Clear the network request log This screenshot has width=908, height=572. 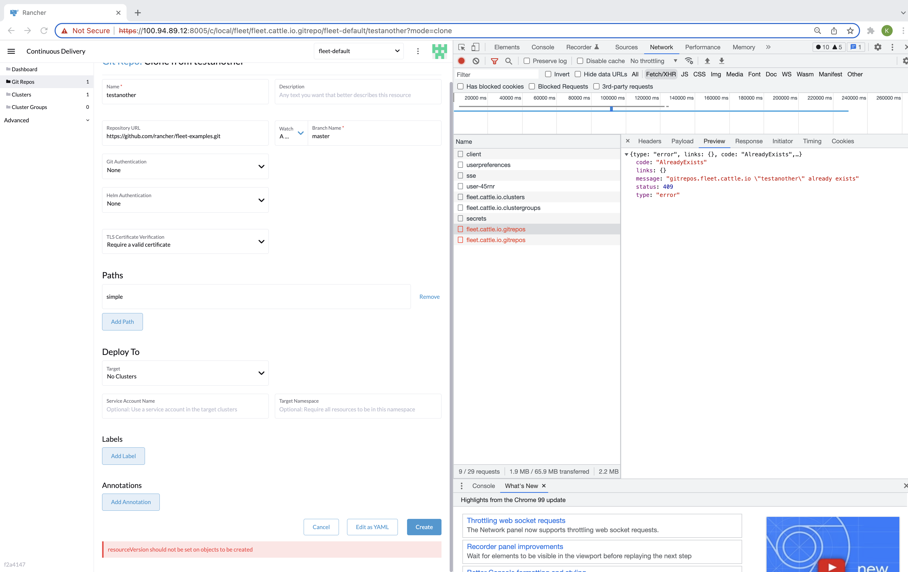click(x=476, y=61)
